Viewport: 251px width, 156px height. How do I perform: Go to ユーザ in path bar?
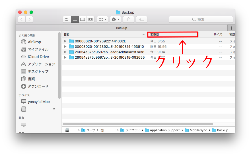[88, 130]
